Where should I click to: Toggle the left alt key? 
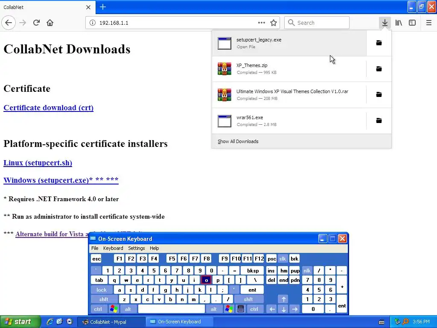click(128, 309)
